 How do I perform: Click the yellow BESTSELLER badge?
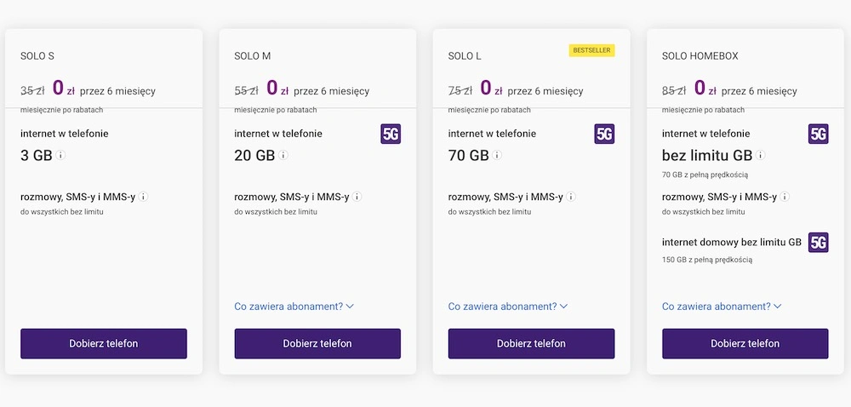[592, 50]
